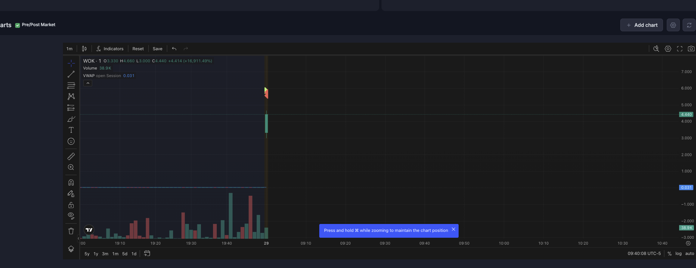This screenshot has width=696, height=268.
Task: Toggle the log scale option
Action: 678,254
